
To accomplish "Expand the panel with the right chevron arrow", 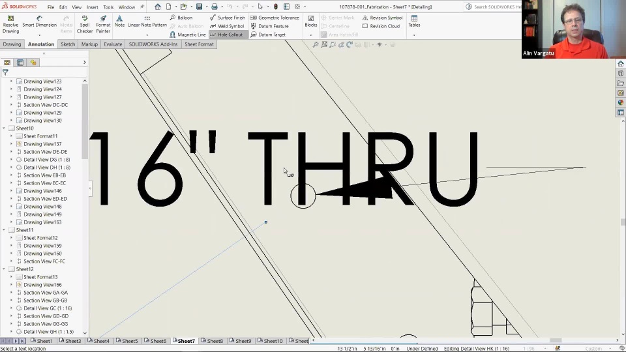I will tap(84, 63).
